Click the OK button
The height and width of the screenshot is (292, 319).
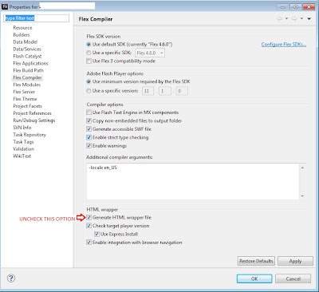[x=254, y=278]
